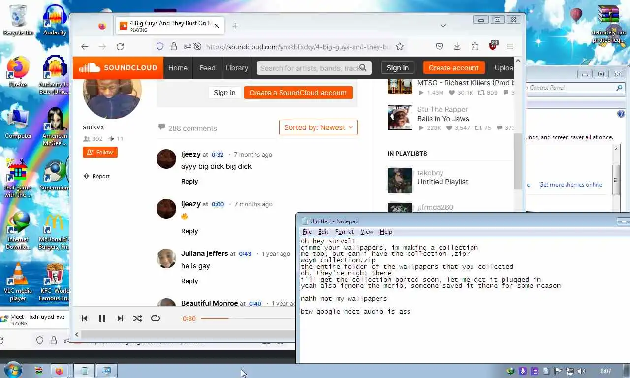This screenshot has width=630, height=378.
Task: Toggle repeat in SoundCloud player
Action: (156, 318)
